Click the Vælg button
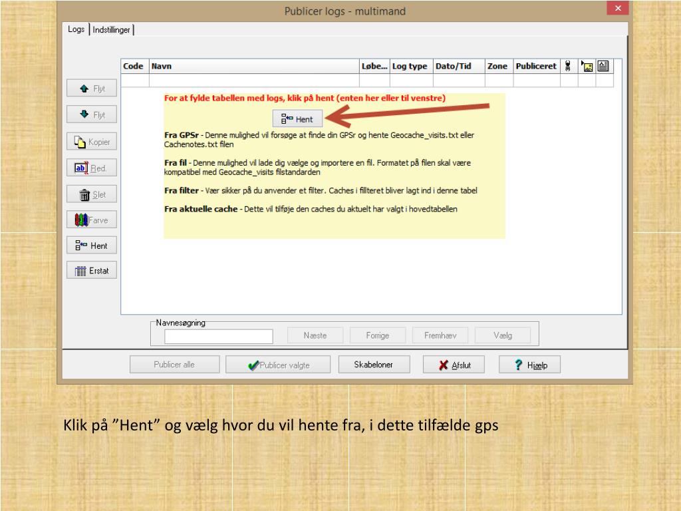681x511 pixels. (x=503, y=335)
